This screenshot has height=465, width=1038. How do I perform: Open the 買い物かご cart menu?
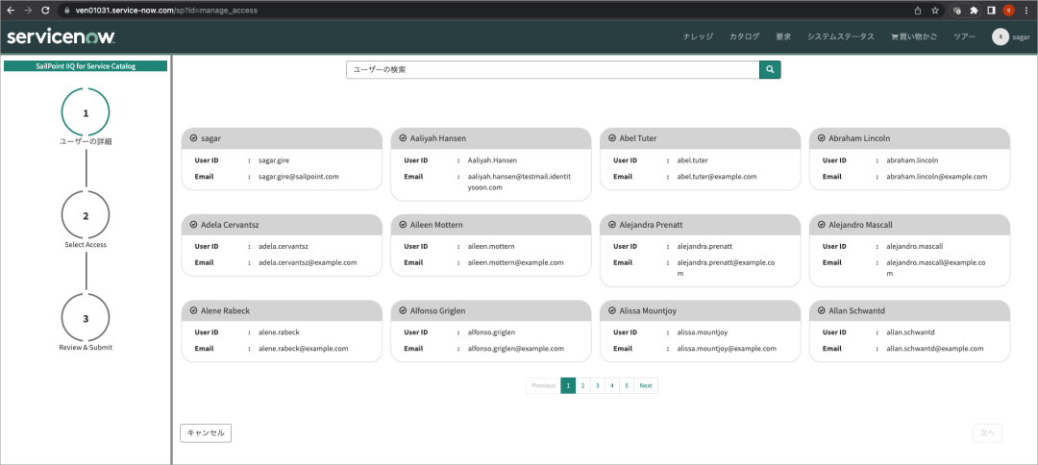[x=914, y=37]
